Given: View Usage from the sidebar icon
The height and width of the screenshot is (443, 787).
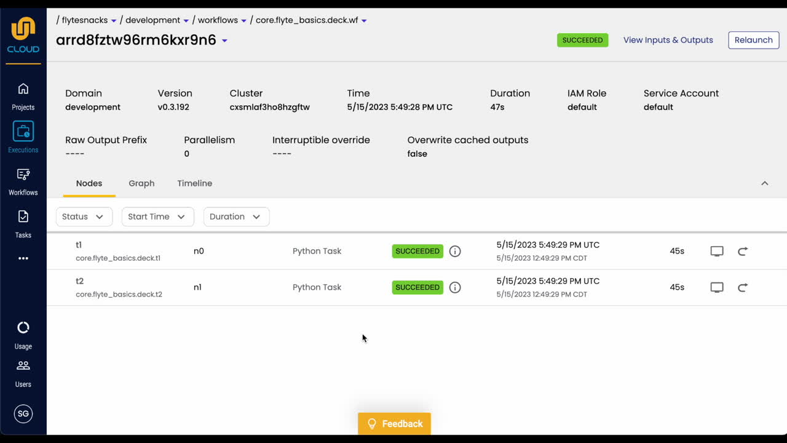Looking at the screenshot, I should tap(23, 327).
